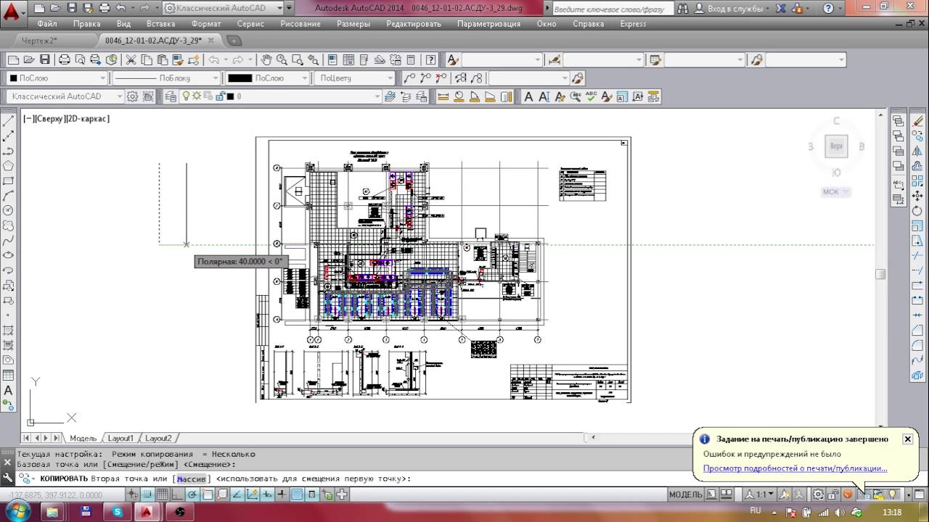The height and width of the screenshot is (522, 929).
Task: Click the Plot (printer) icon
Action: pos(64,59)
